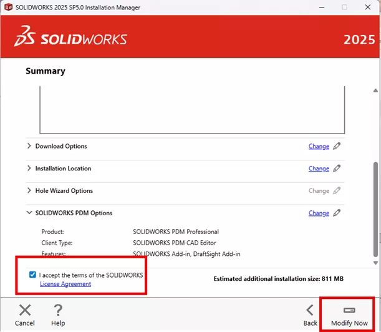
Task: Open the License Agreement link
Action: coord(65,284)
